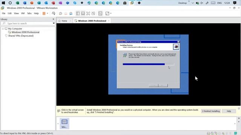Toggle the library sidebar view icon
This screenshot has width=241, height=135.
click(x=78, y=13)
